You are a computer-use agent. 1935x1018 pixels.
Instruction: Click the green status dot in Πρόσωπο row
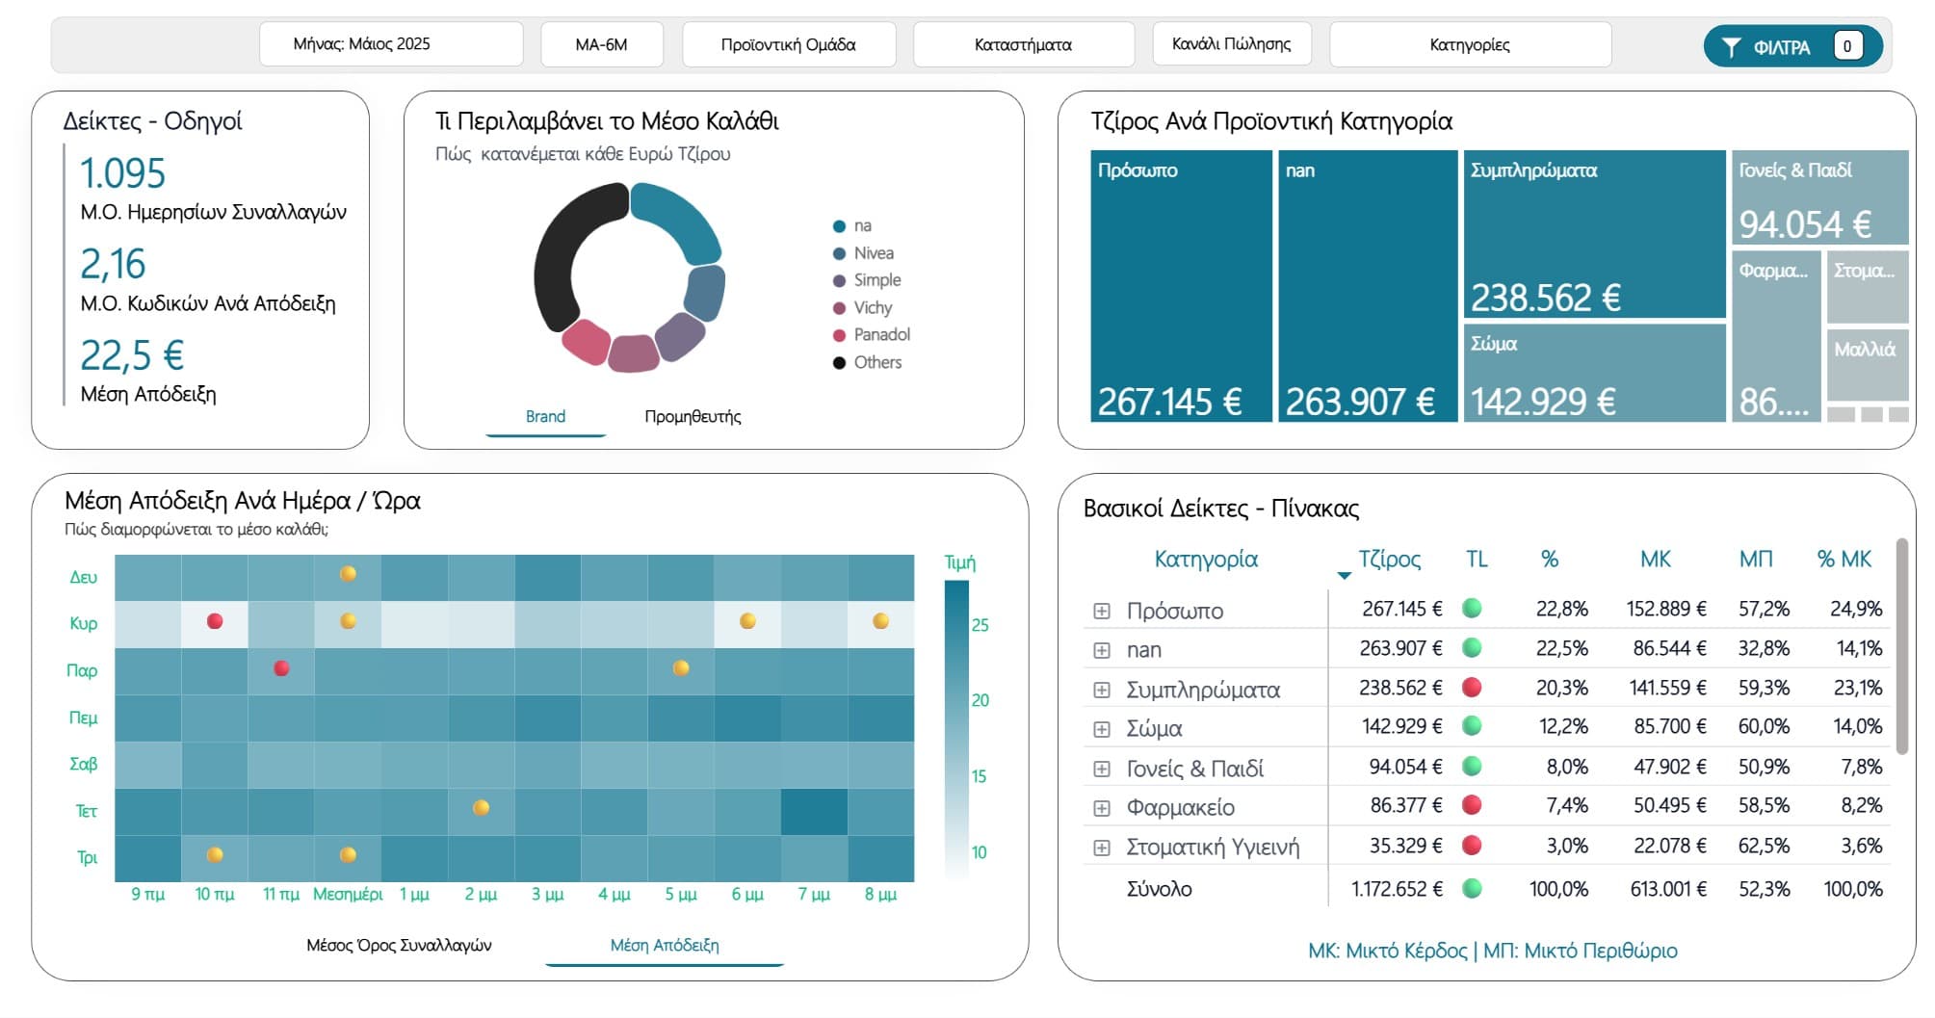click(1472, 609)
